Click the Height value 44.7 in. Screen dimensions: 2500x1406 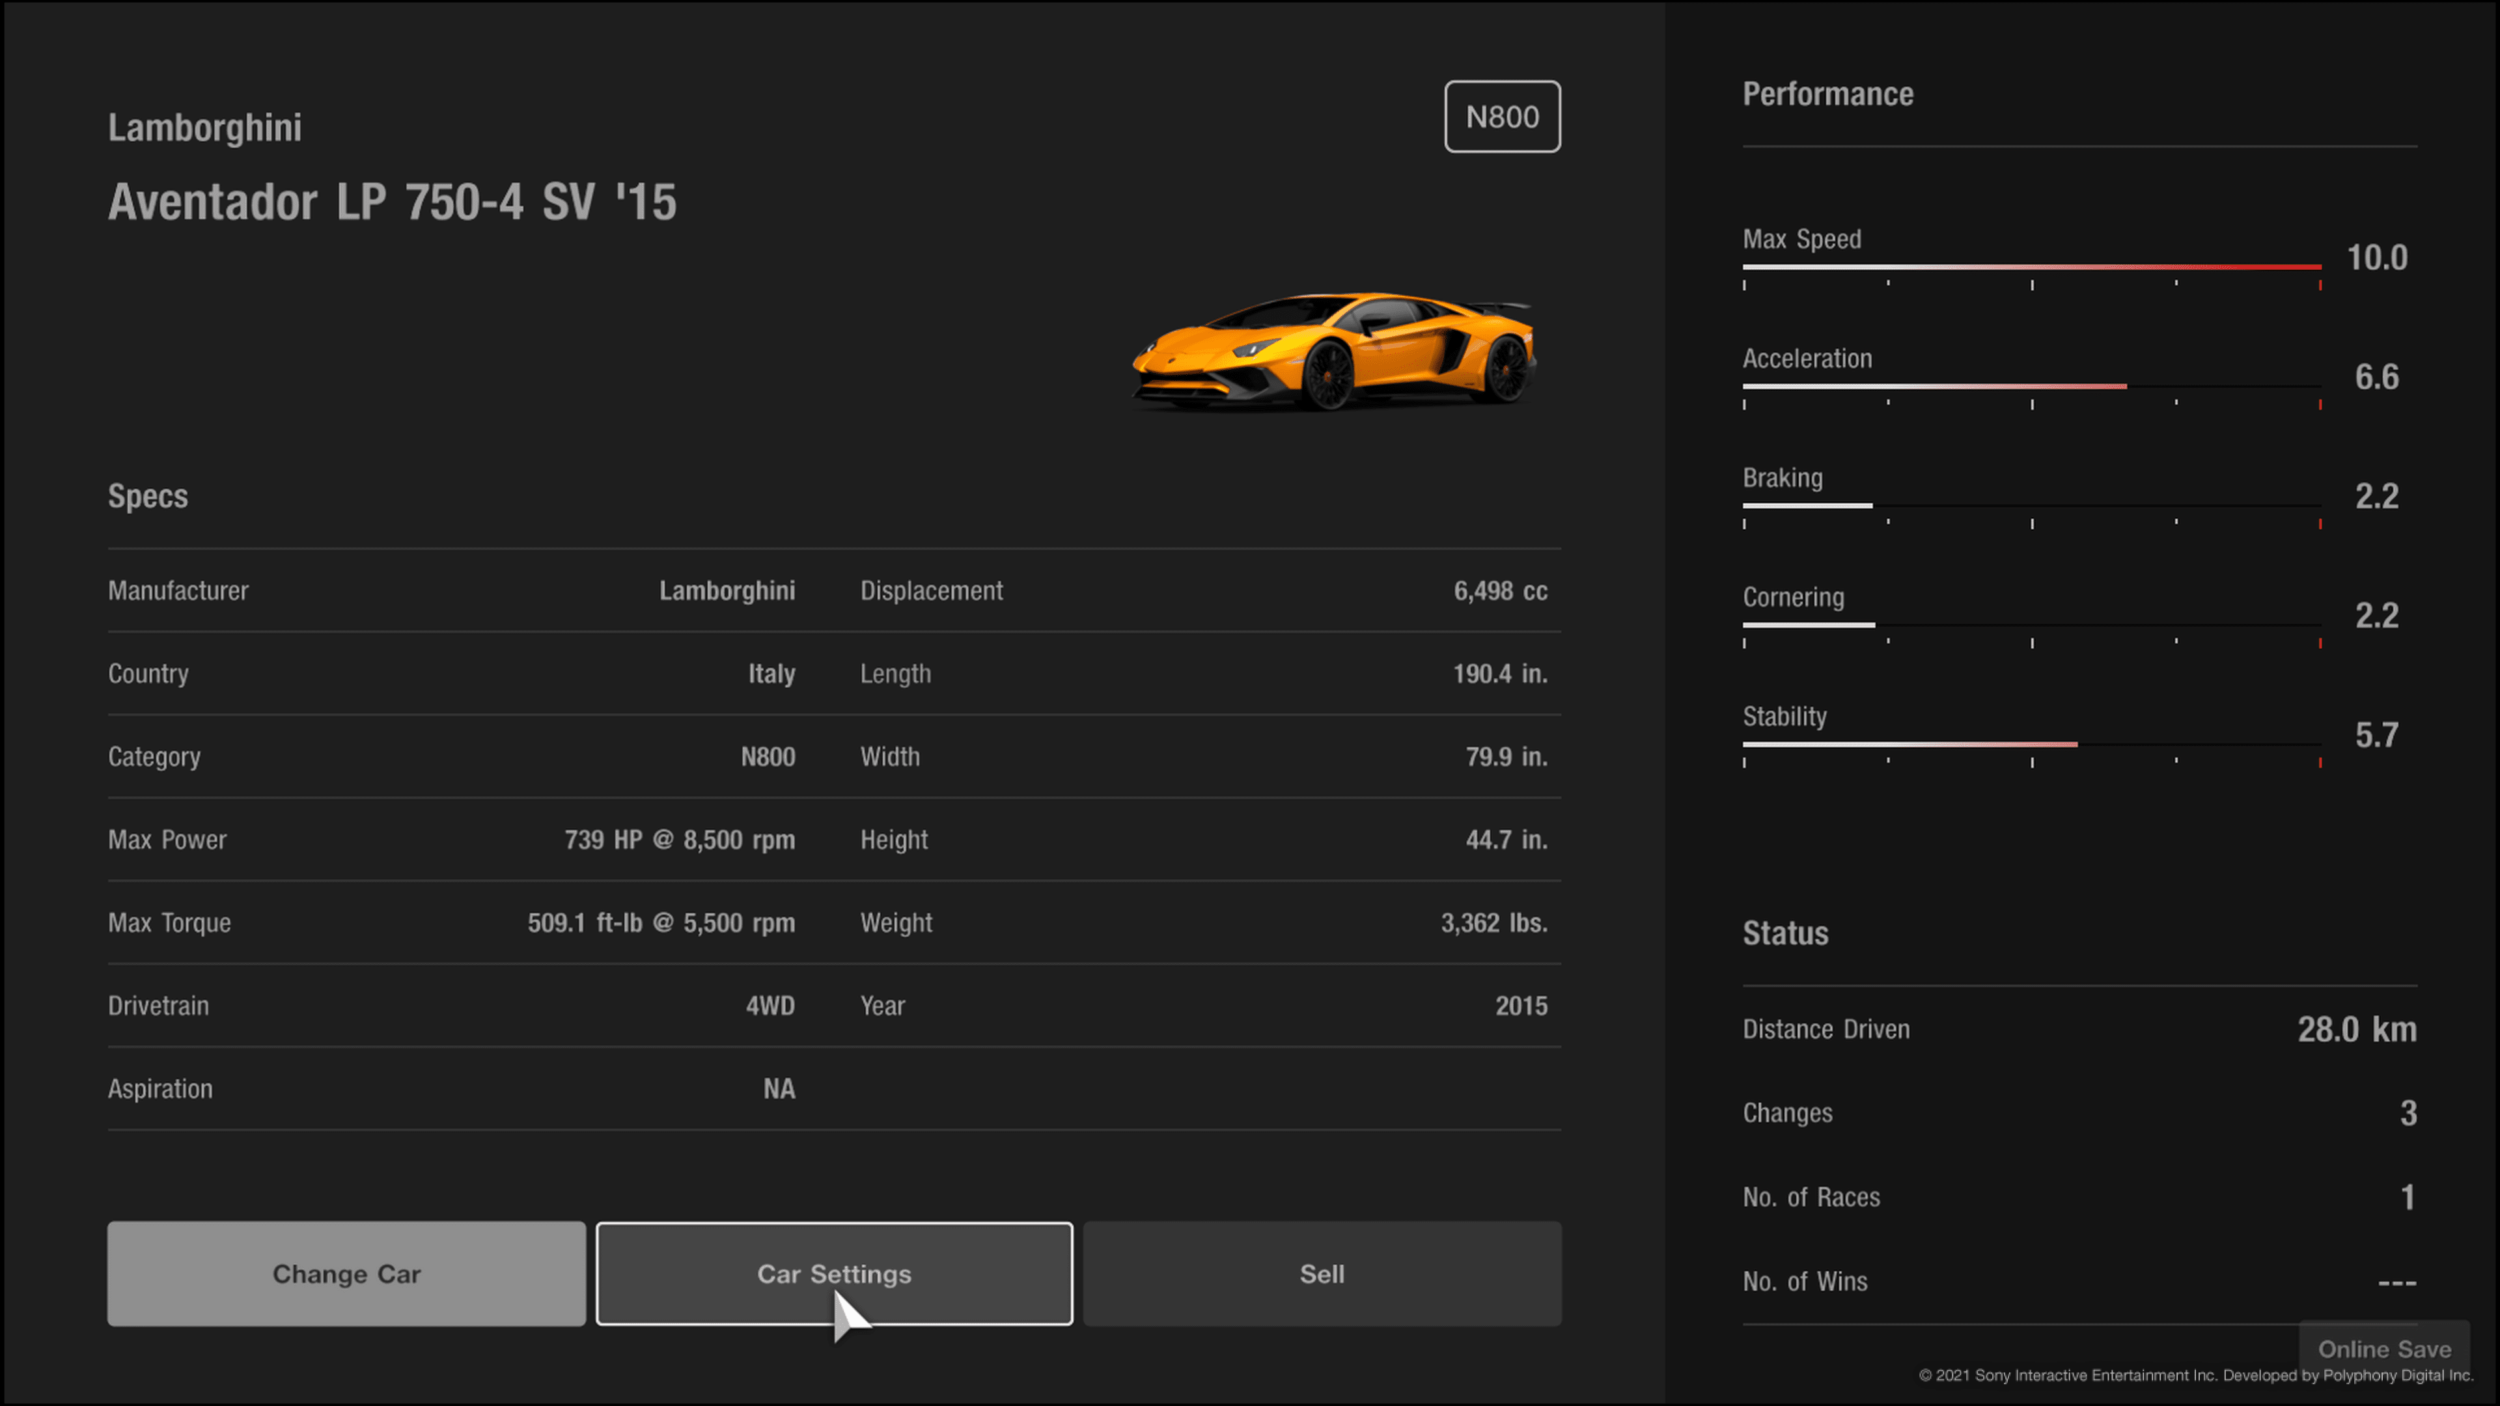pyautogui.click(x=1507, y=839)
